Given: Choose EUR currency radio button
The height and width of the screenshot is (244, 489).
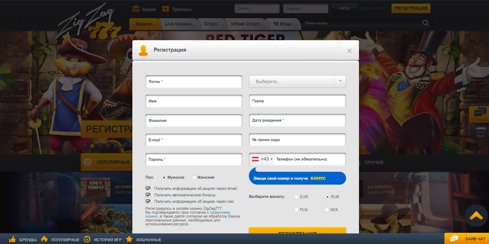Looking at the screenshot, I should [297, 197].
